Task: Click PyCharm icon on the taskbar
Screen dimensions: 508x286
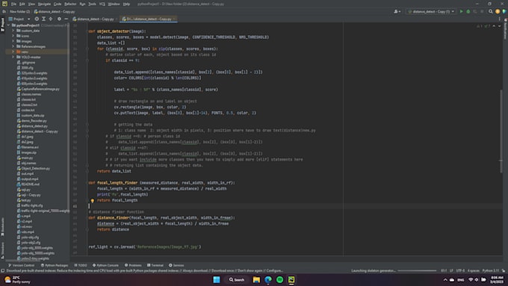Action: (x=291, y=279)
